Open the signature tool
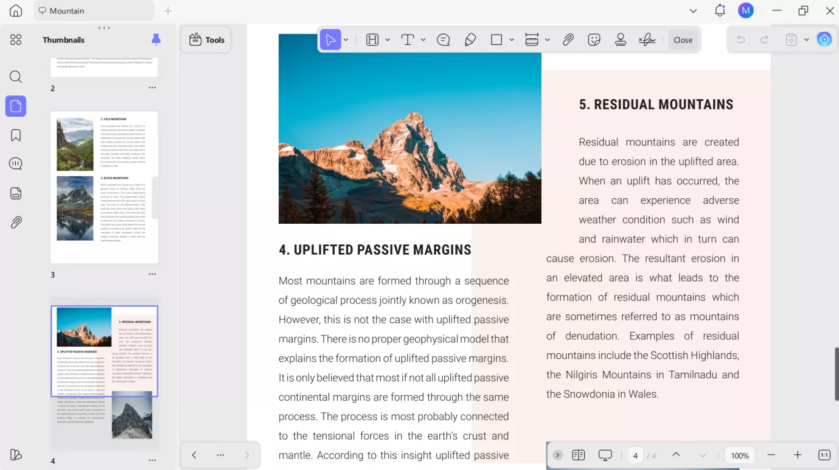 pyautogui.click(x=647, y=40)
